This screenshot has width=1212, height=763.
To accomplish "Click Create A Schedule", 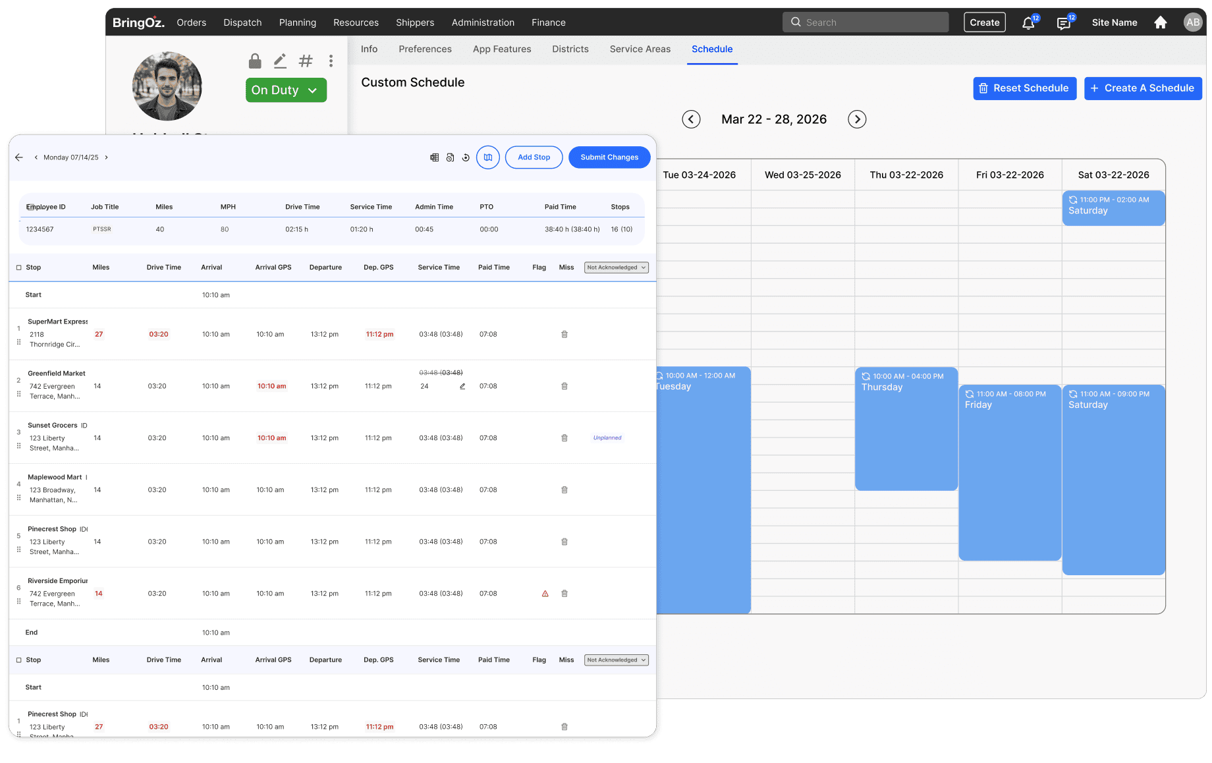I will point(1143,88).
